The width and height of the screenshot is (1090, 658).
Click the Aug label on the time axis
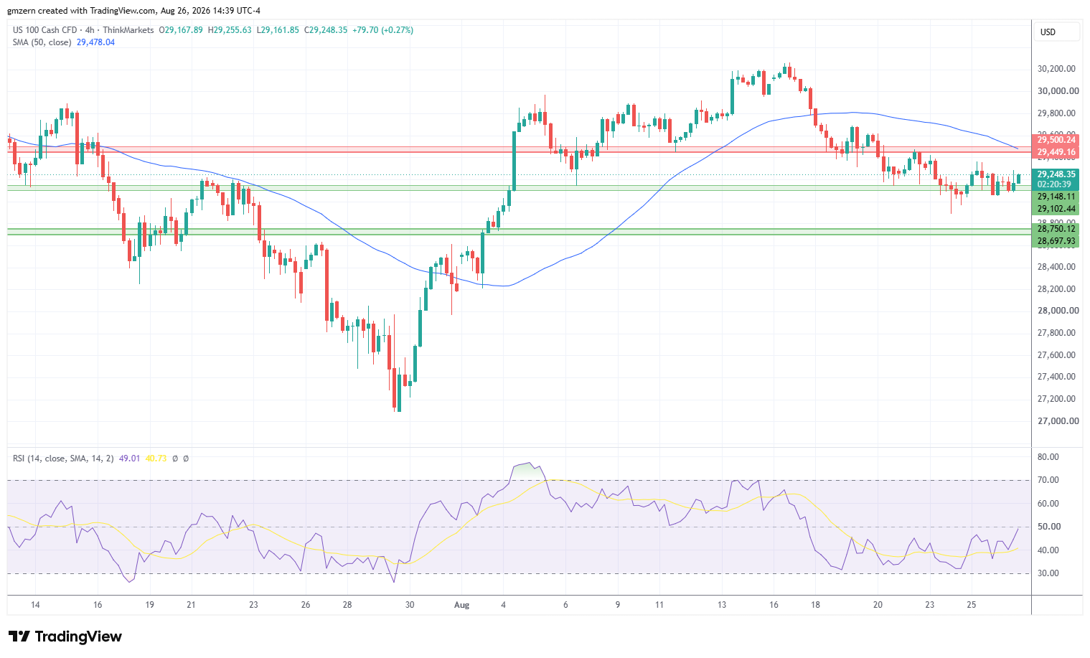461,605
